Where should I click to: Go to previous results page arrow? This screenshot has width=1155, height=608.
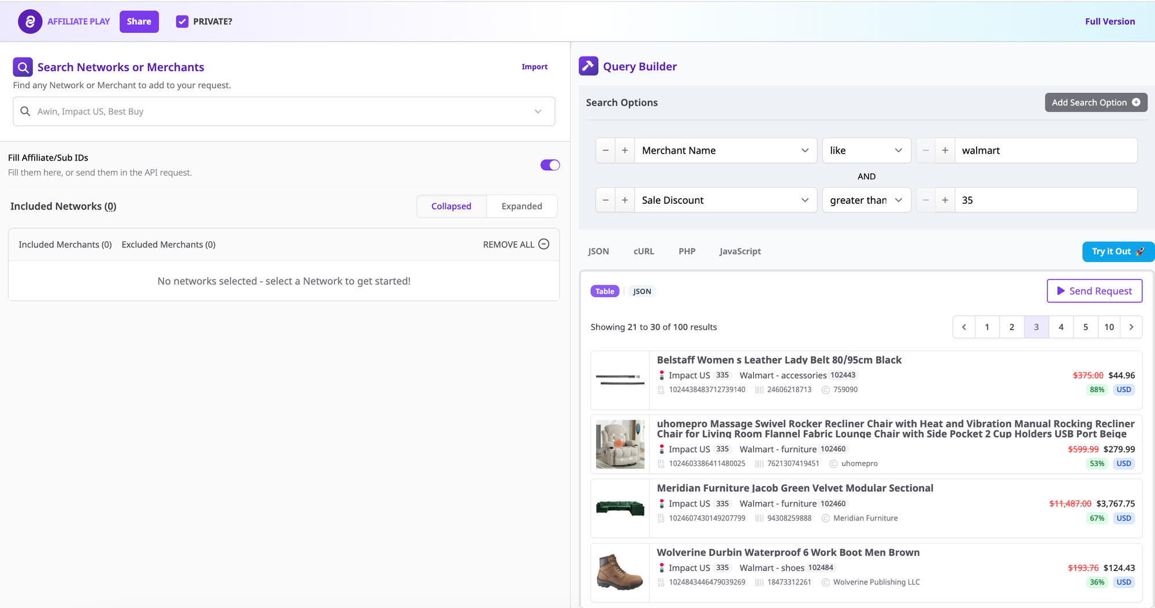tap(964, 327)
